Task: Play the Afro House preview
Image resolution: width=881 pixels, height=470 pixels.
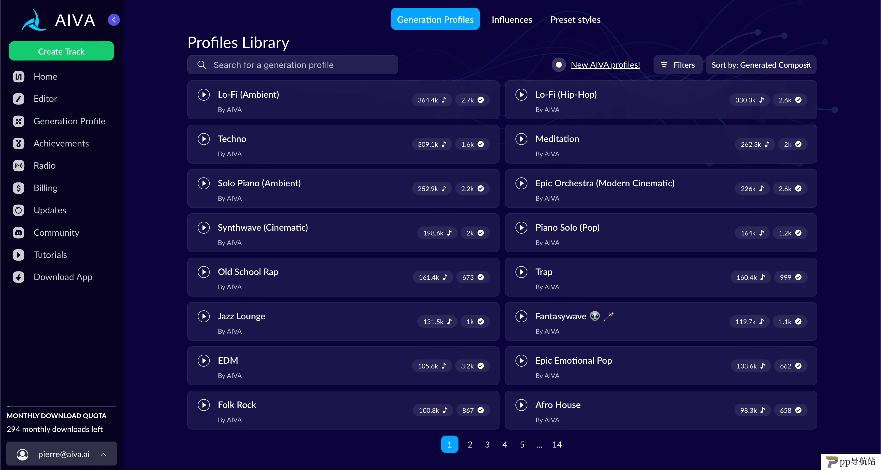Action: pyautogui.click(x=521, y=405)
